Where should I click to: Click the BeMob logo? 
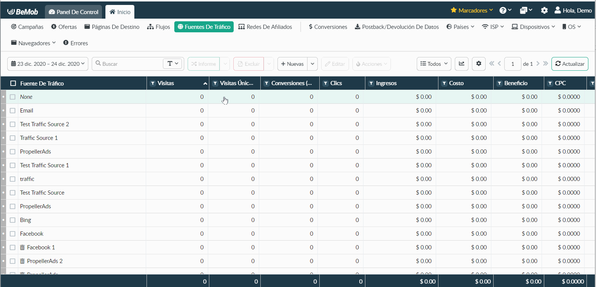(x=22, y=12)
